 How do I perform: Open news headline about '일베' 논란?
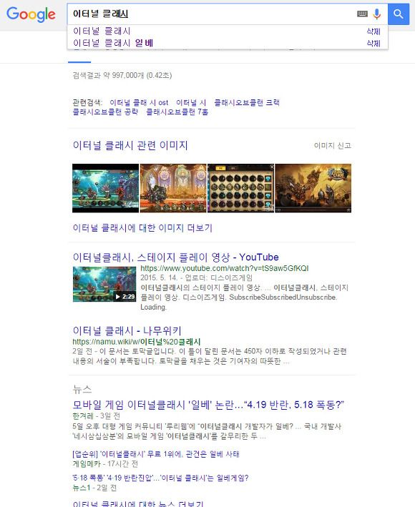point(208,405)
